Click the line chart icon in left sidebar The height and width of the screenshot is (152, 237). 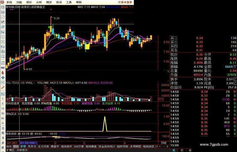point(3,17)
